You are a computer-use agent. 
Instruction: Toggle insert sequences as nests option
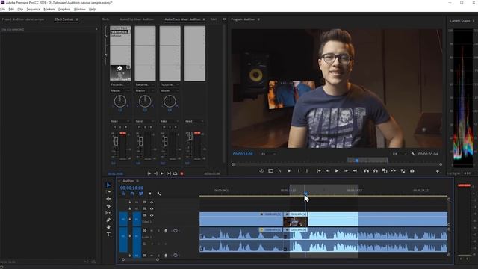(x=123, y=194)
